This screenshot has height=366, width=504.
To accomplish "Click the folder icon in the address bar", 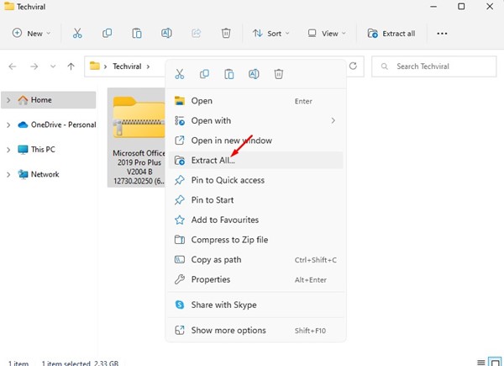I will tap(94, 66).
